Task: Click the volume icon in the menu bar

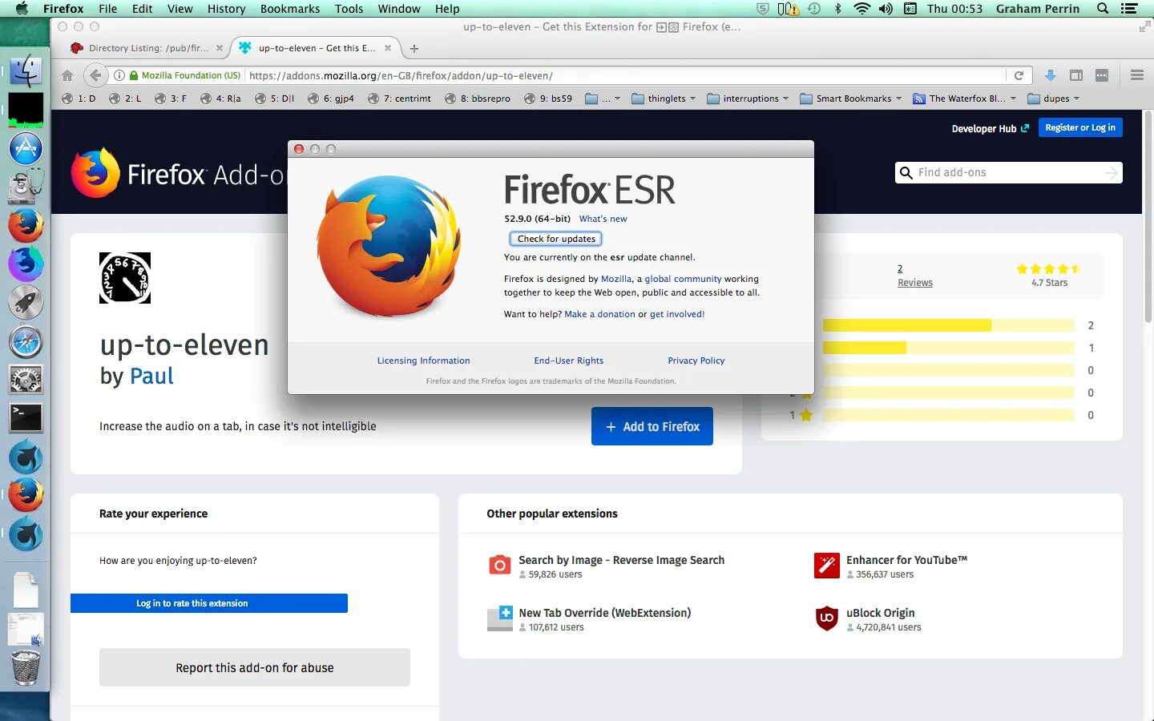Action: coord(886,9)
